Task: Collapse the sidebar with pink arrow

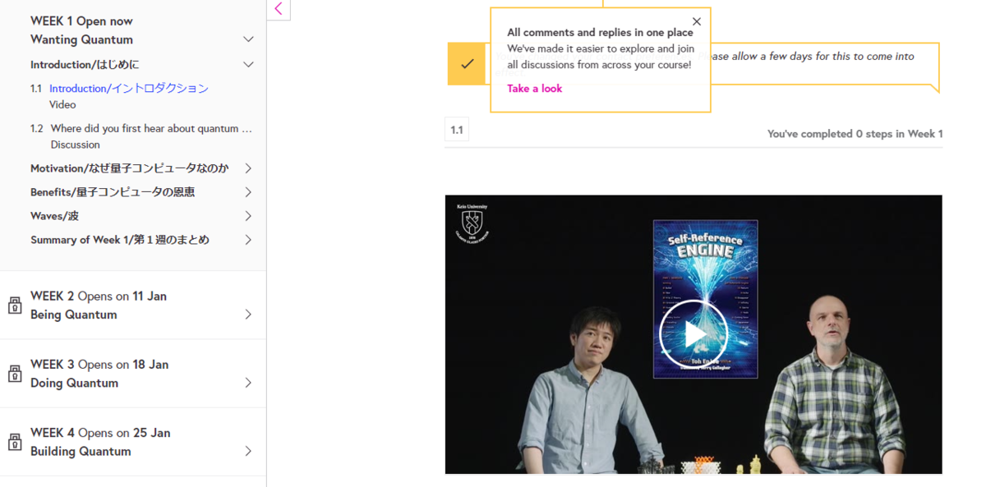Action: (279, 9)
